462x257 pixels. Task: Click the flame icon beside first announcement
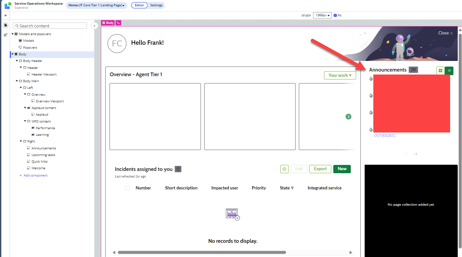pos(371,79)
